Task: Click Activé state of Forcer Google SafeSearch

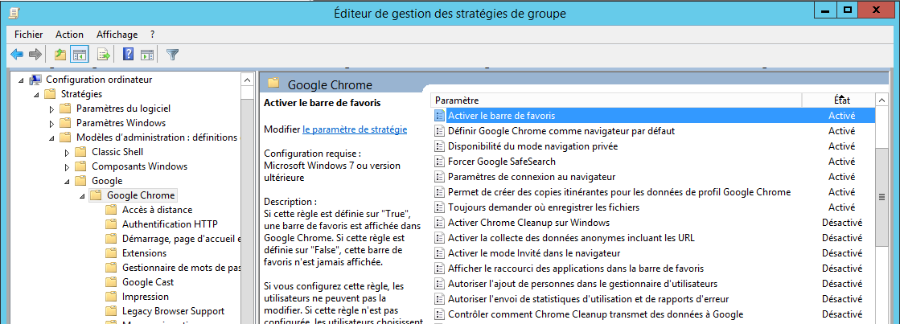Action: click(x=841, y=162)
